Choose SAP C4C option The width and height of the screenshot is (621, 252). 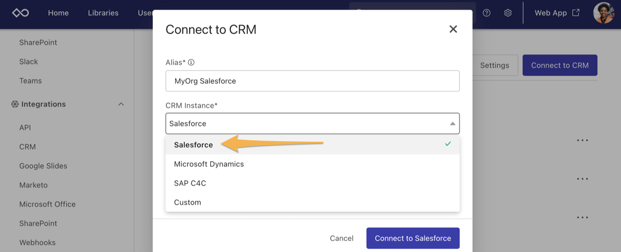point(312,183)
